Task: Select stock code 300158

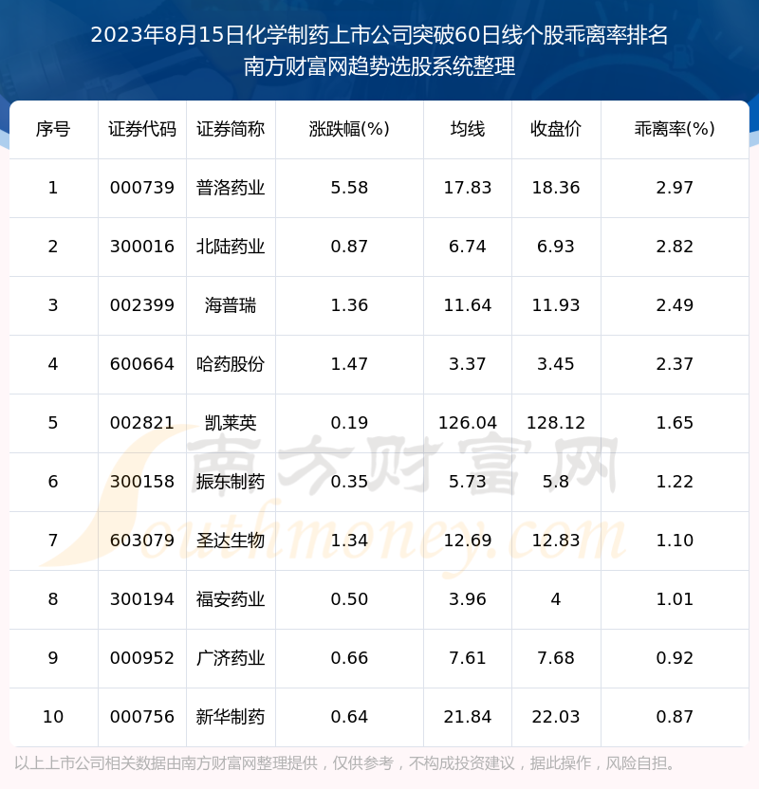Action: click(x=142, y=482)
